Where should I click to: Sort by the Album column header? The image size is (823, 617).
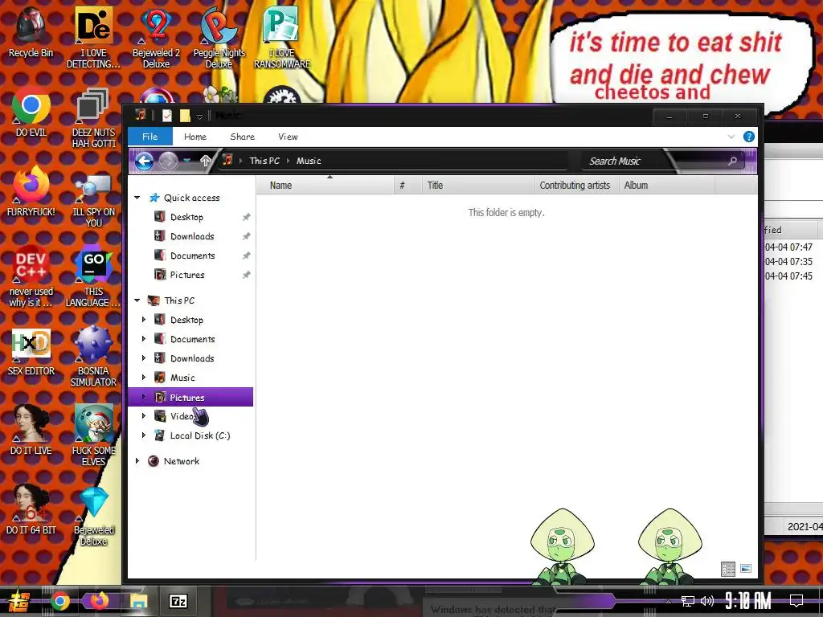point(666,186)
